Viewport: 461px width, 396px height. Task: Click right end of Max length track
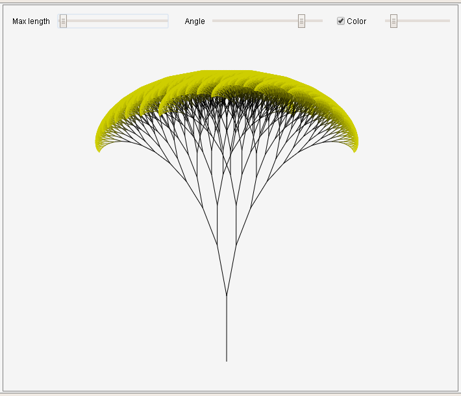pos(166,21)
